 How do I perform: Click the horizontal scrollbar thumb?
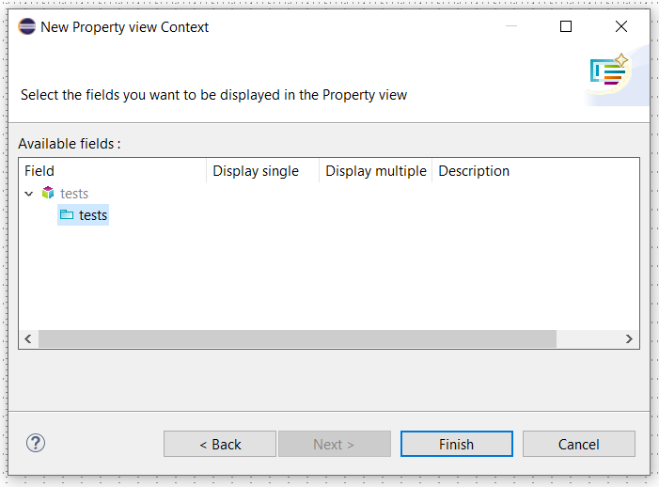tap(297, 338)
